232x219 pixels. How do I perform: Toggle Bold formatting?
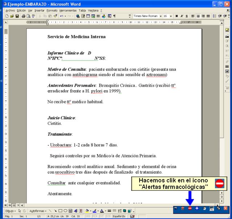pos(177,16)
